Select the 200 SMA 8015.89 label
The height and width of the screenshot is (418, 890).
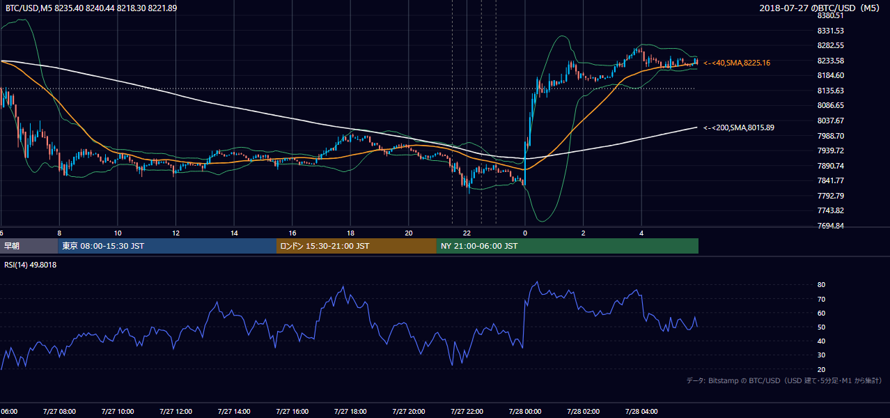tap(739, 127)
